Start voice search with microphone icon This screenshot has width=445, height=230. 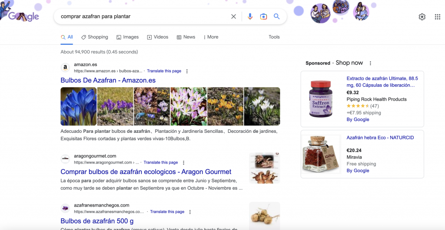pos(250,16)
